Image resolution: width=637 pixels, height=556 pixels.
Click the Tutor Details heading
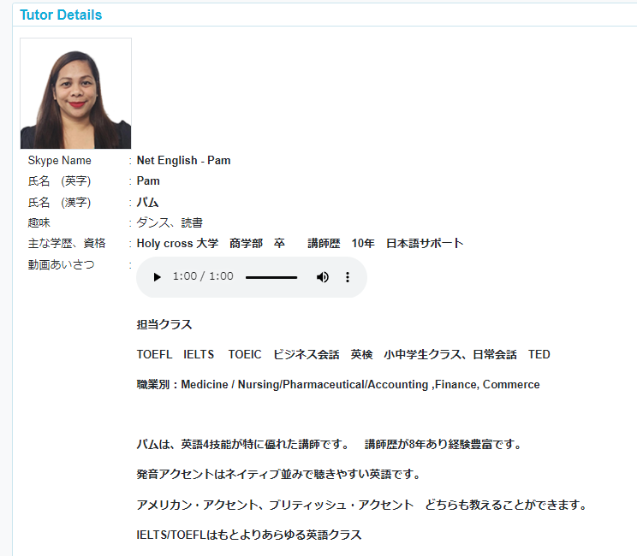click(61, 15)
